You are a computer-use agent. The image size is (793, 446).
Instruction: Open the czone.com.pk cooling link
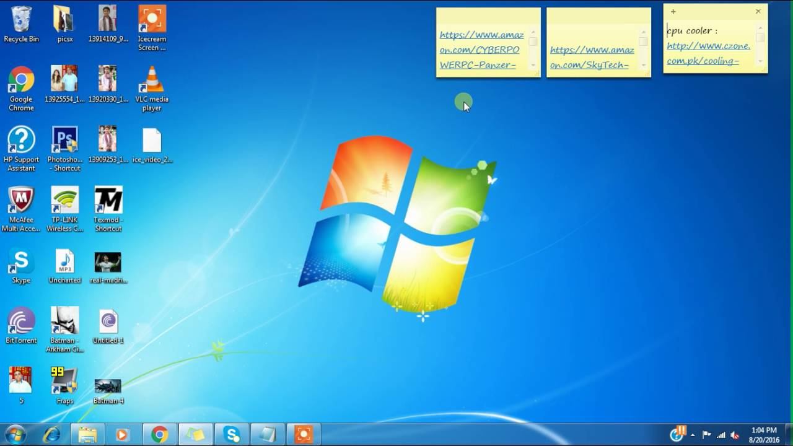[709, 53]
